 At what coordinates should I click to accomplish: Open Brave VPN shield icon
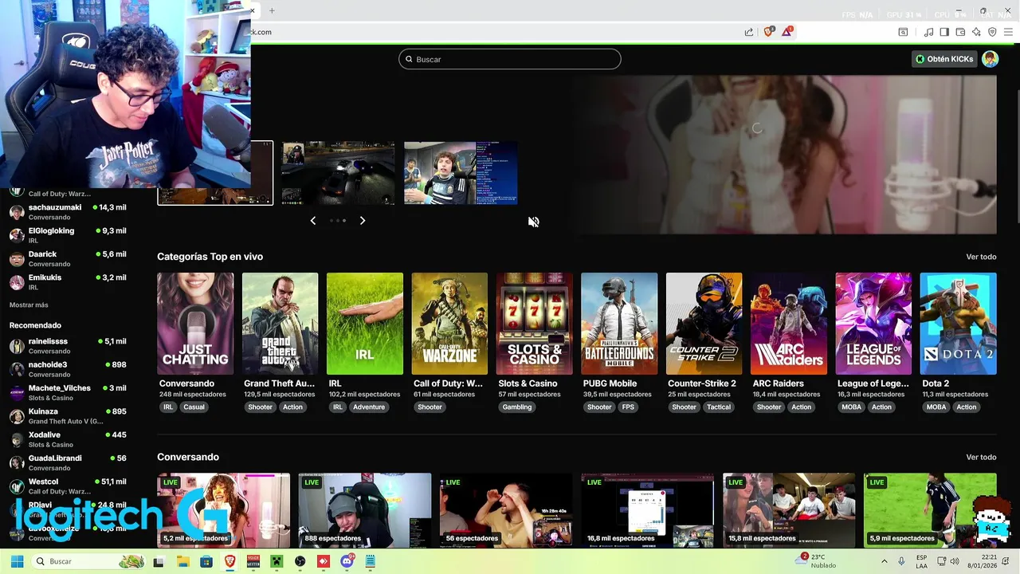992,32
